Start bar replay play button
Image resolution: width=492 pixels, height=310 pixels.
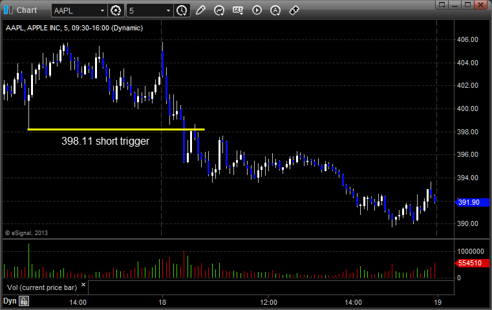pyautogui.click(x=257, y=10)
